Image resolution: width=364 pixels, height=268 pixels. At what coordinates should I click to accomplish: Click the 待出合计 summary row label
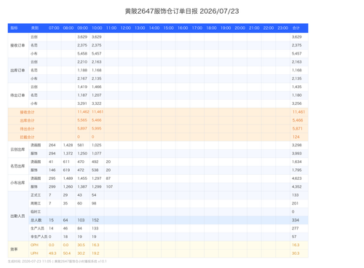pos(27,129)
